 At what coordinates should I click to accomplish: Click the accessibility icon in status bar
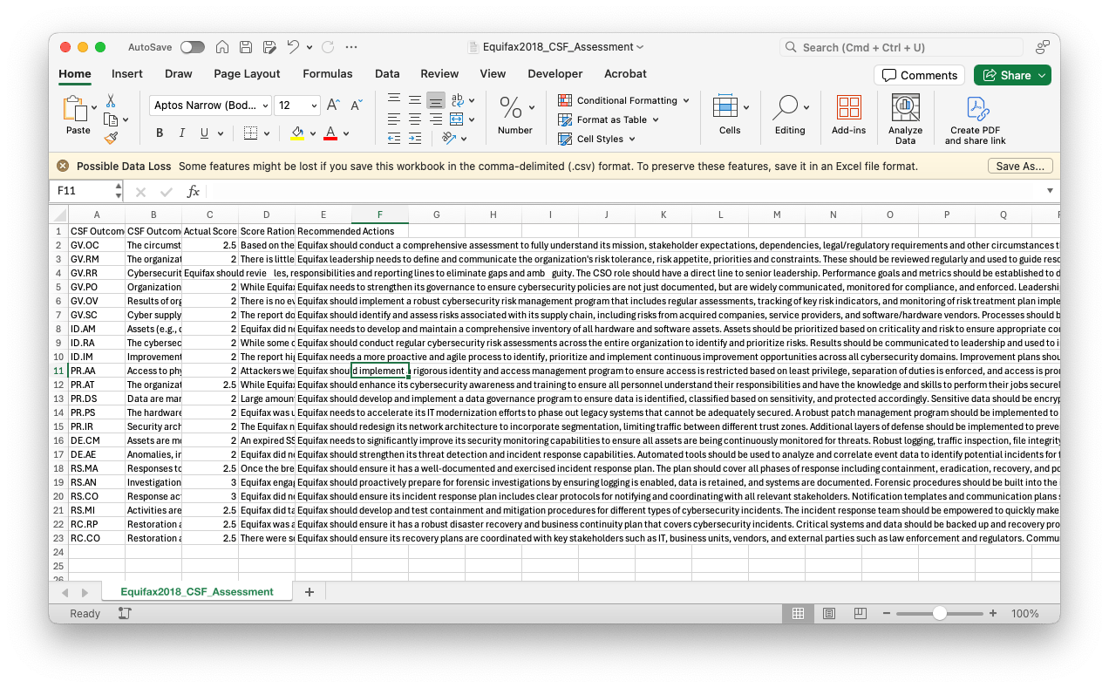(125, 614)
